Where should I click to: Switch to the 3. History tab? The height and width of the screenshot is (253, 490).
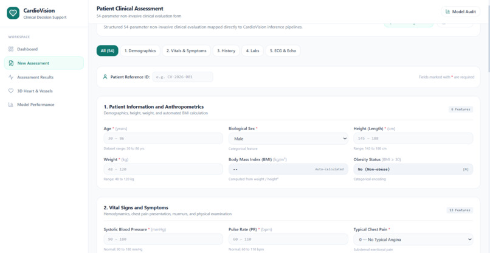tap(226, 50)
